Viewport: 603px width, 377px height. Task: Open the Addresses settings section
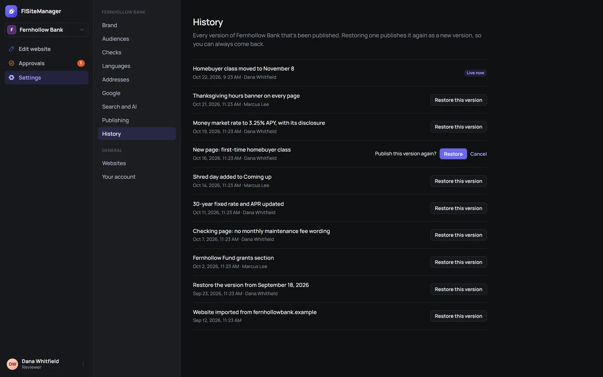pos(137,80)
